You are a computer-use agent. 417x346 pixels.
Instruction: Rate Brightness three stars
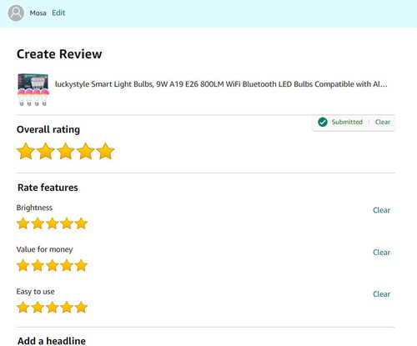click(x=53, y=223)
